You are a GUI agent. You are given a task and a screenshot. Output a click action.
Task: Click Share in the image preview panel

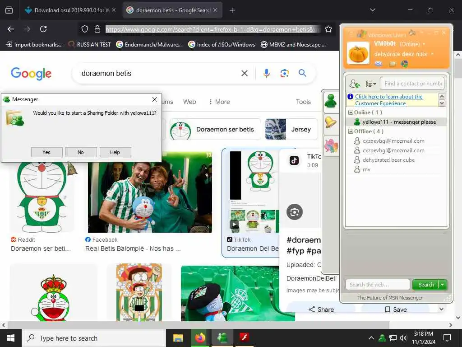[x=321, y=309]
